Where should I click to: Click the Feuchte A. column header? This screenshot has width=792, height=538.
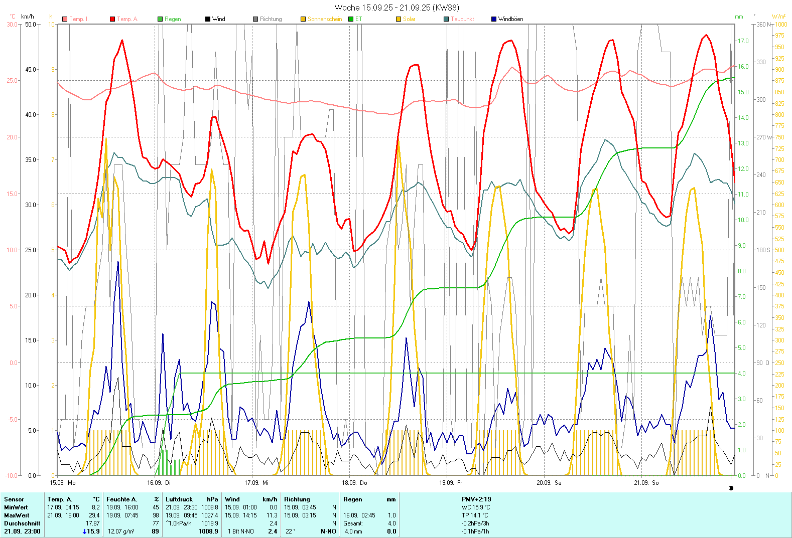tap(121, 499)
